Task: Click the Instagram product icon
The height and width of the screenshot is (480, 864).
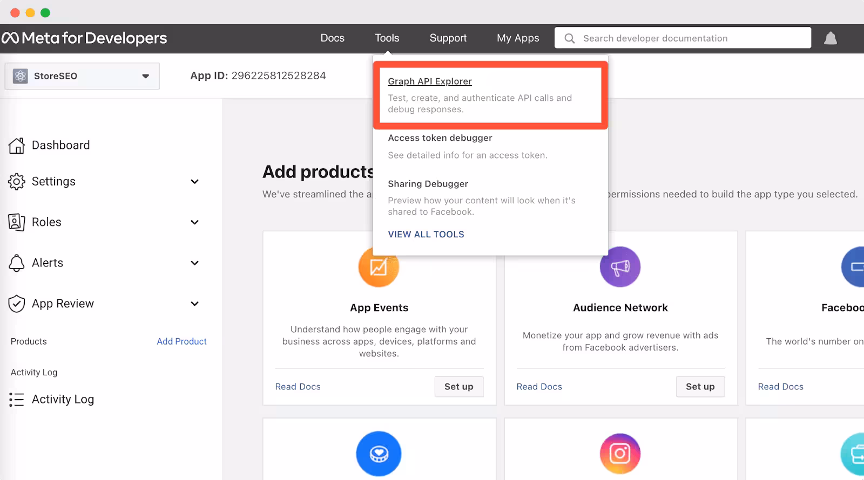Action: coord(620,454)
